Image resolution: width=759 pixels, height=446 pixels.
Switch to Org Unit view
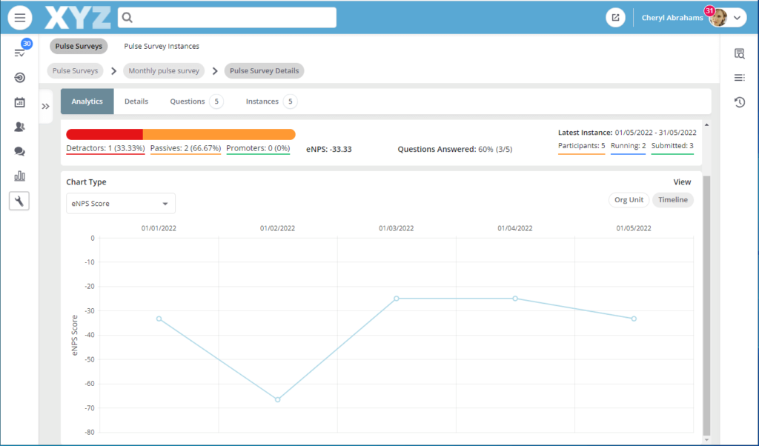tap(629, 200)
